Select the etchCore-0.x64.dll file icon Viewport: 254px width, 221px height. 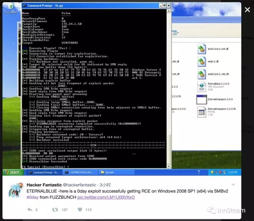pyautogui.click(x=202, y=49)
